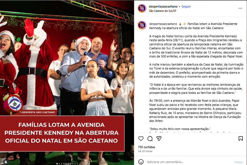Open the three-dot more options menu
Viewport: 247px width, 165px height.
pos(240,8)
